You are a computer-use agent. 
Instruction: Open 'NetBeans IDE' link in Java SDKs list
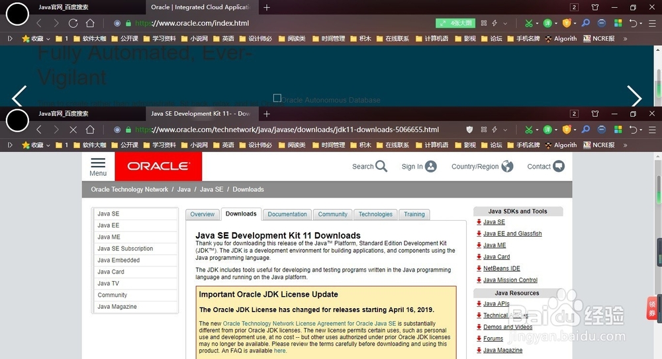502,268
